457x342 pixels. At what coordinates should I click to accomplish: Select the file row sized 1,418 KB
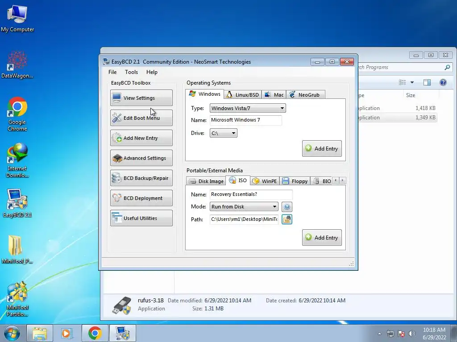pyautogui.click(x=398, y=108)
